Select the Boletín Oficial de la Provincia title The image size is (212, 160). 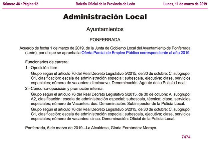coord(105,3)
